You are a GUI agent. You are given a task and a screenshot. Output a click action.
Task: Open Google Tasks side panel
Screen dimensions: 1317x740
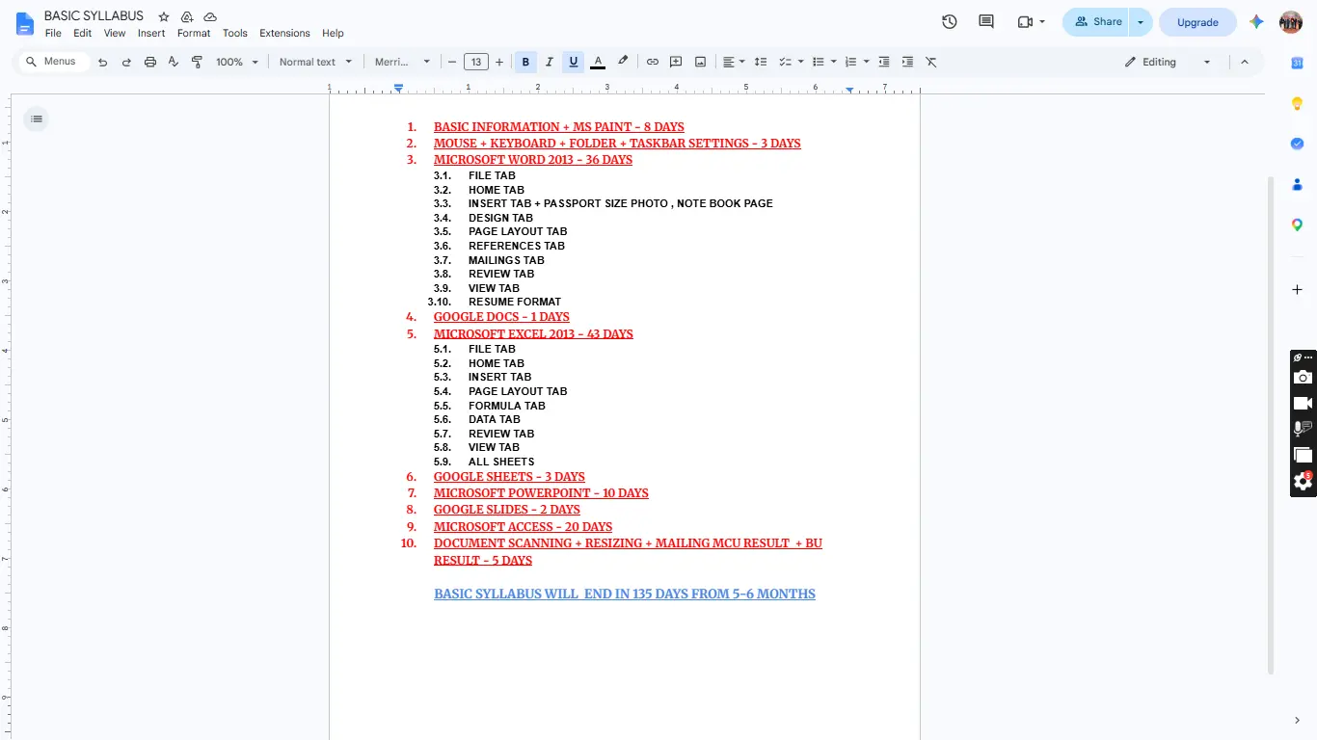coord(1298,144)
